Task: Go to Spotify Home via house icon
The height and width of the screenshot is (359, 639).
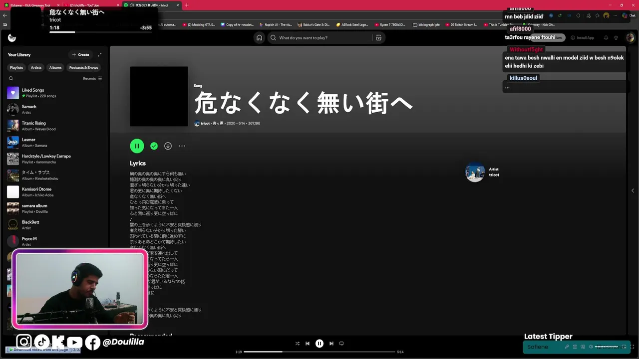Action: tap(259, 37)
